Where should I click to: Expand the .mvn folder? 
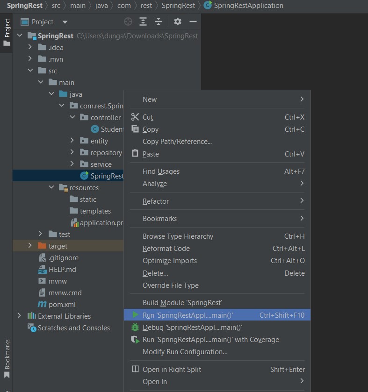pyautogui.click(x=30, y=59)
